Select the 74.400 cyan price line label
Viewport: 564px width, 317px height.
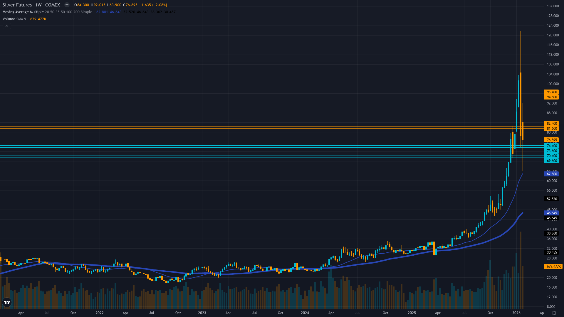[551, 146]
